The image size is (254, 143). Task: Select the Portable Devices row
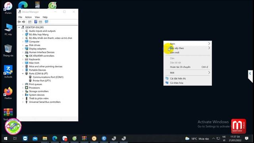[x=36, y=70]
